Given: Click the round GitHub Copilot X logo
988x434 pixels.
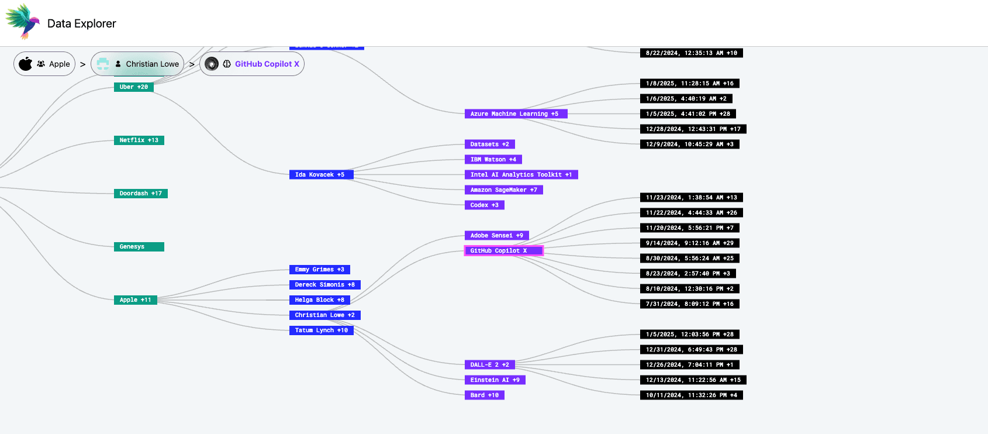Looking at the screenshot, I should coord(212,64).
